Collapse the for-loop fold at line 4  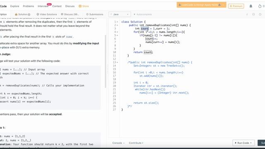(117, 32)
